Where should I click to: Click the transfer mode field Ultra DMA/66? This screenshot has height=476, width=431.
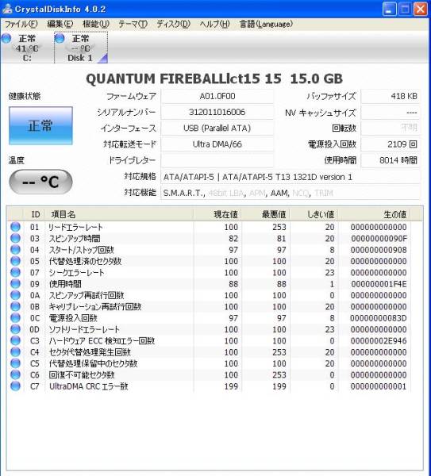click(217, 144)
